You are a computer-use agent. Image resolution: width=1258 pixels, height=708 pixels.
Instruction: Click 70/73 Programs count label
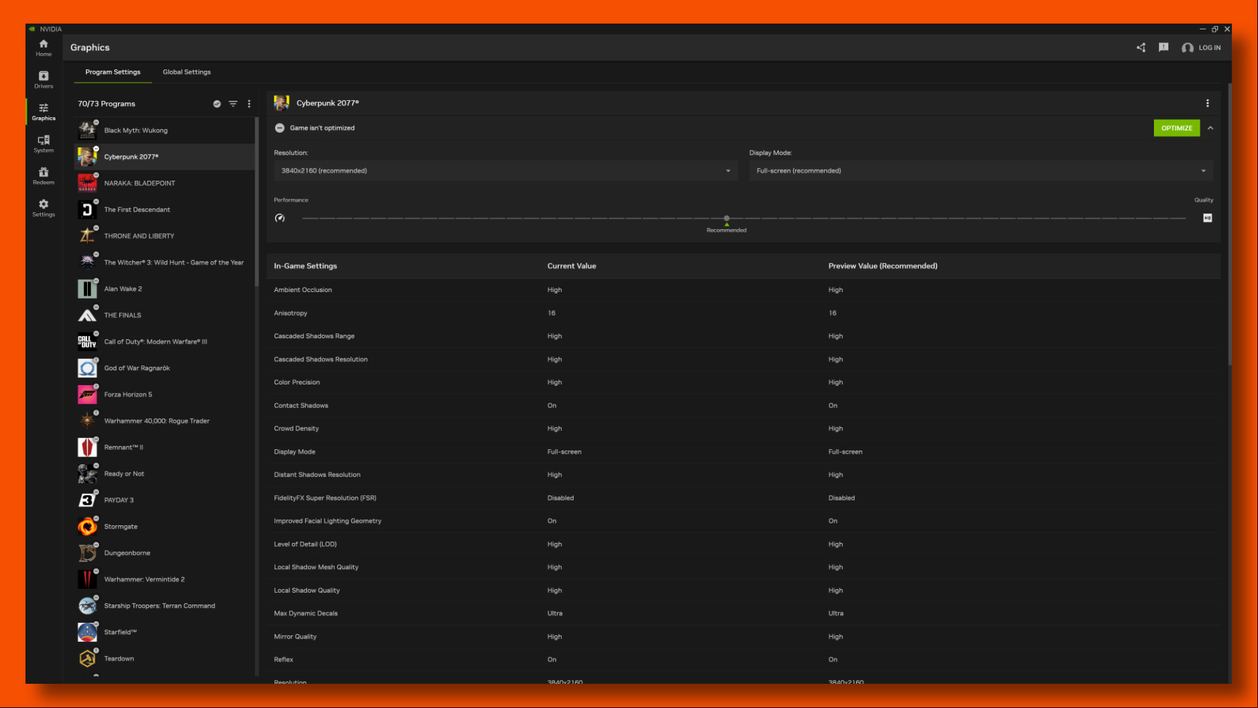click(x=106, y=103)
